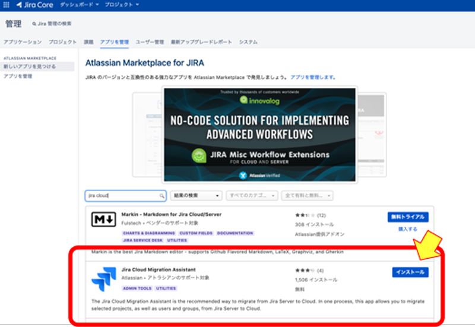This screenshot has height=327, width=475.
Task: Click the Markin Markdown app icon
Action: [103, 220]
